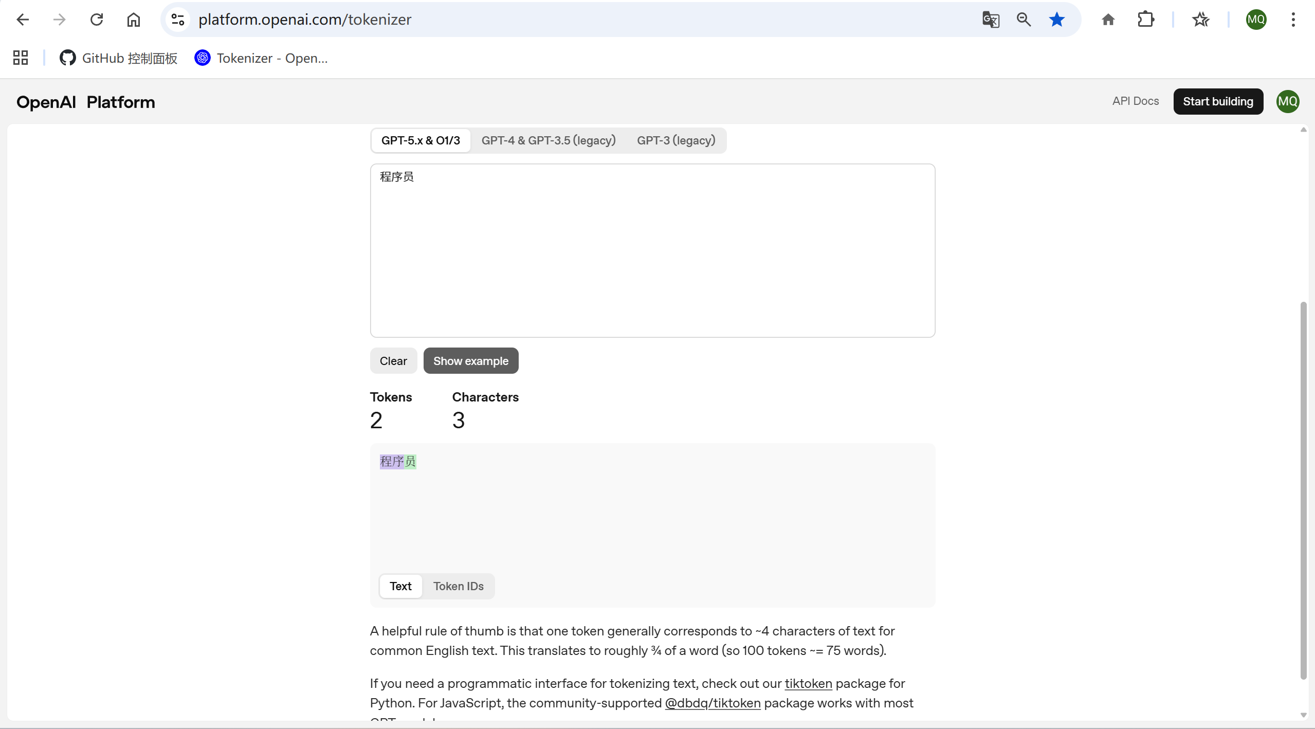Click the zoom magnifier icon in address bar
The image size is (1315, 729).
click(x=1024, y=20)
